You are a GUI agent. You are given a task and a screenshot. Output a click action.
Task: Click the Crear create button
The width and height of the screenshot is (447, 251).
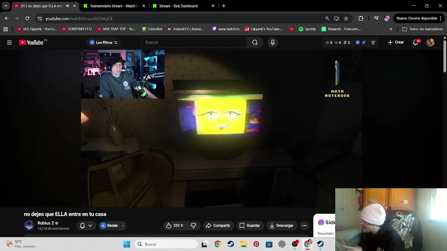point(395,43)
